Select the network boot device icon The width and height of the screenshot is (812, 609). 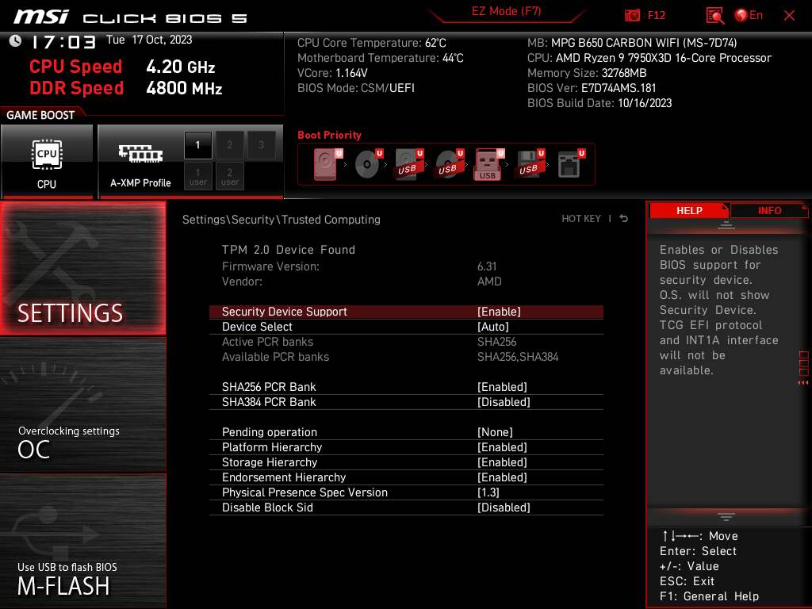[x=571, y=163]
